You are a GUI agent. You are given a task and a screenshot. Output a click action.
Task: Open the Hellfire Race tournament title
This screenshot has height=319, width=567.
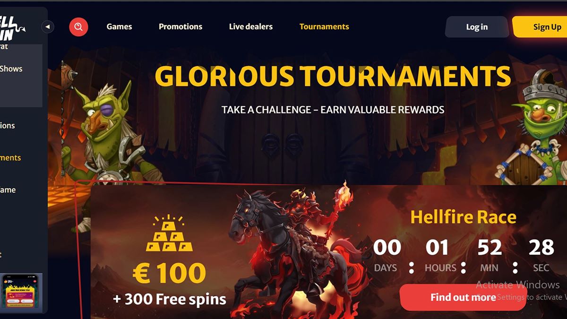463,217
